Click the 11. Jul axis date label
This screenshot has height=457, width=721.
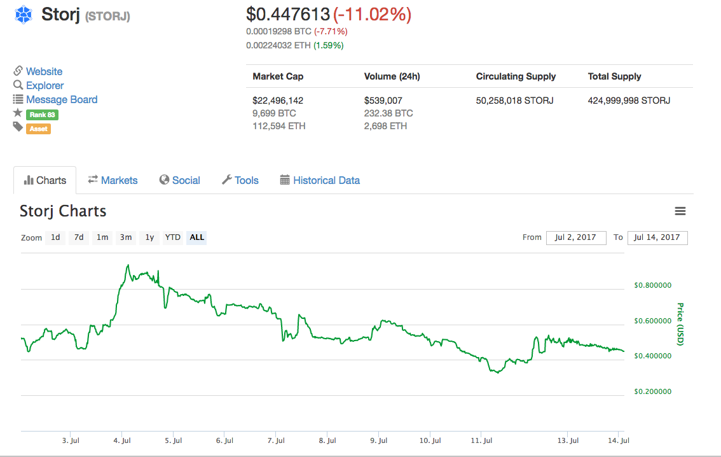(481, 440)
